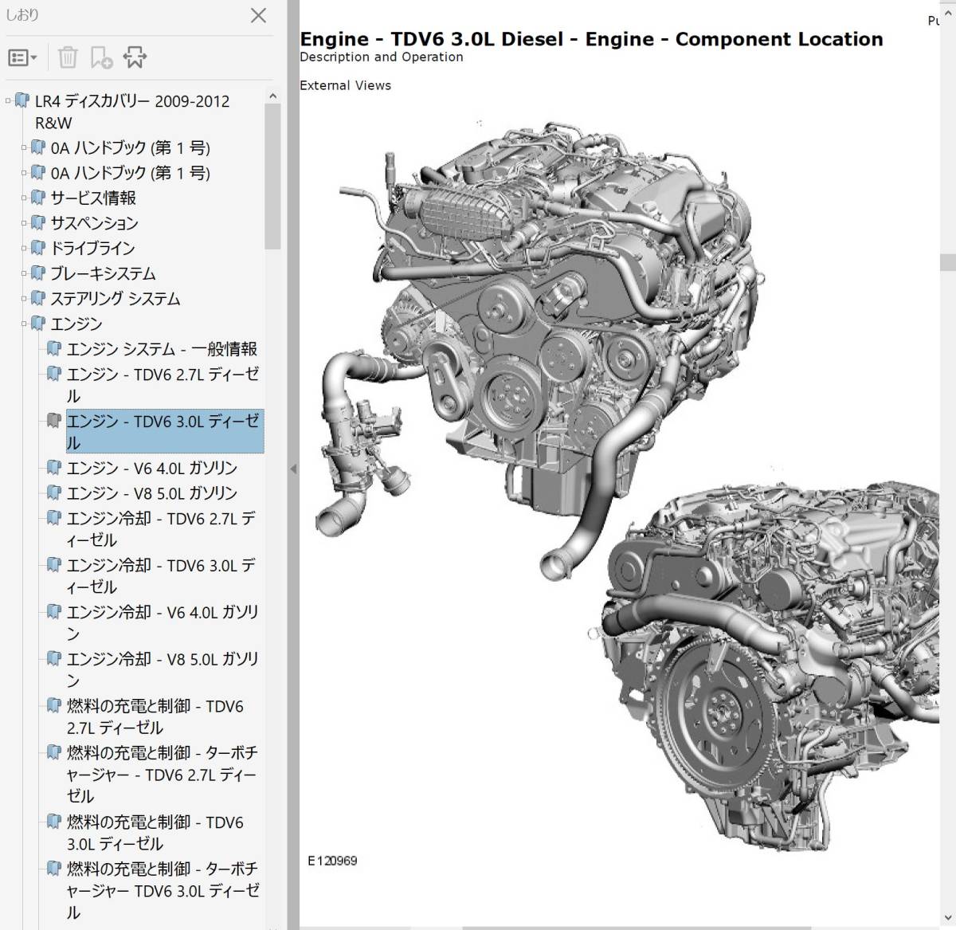Screen dimensions: 956x930
Task: Select the ステアリング システム bookmark
Action: (x=116, y=299)
